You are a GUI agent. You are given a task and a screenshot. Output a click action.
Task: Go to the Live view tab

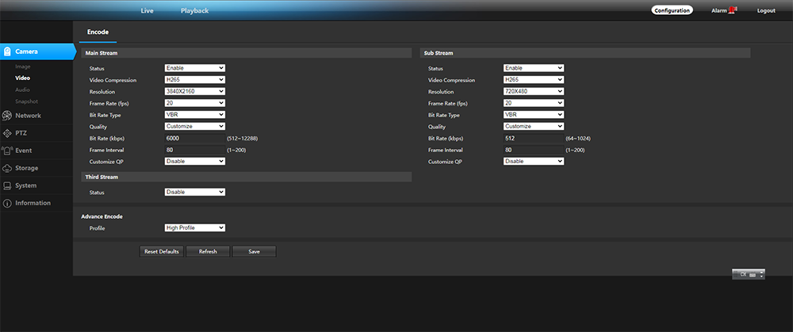(x=147, y=10)
